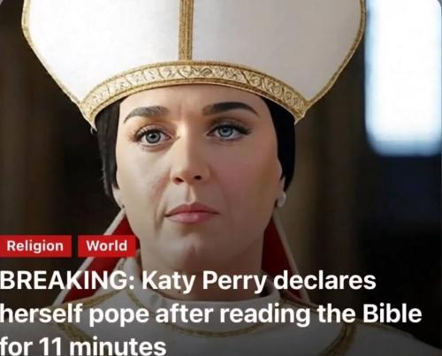Select the headline line starting with herself pope
The width and height of the screenshot is (442, 356).
(210, 314)
